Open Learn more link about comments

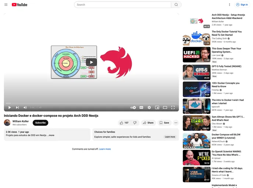coord(105,149)
